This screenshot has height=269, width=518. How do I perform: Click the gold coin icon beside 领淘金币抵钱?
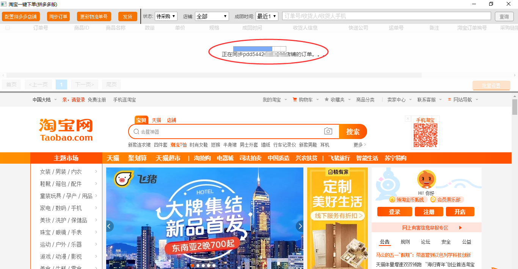392,200
